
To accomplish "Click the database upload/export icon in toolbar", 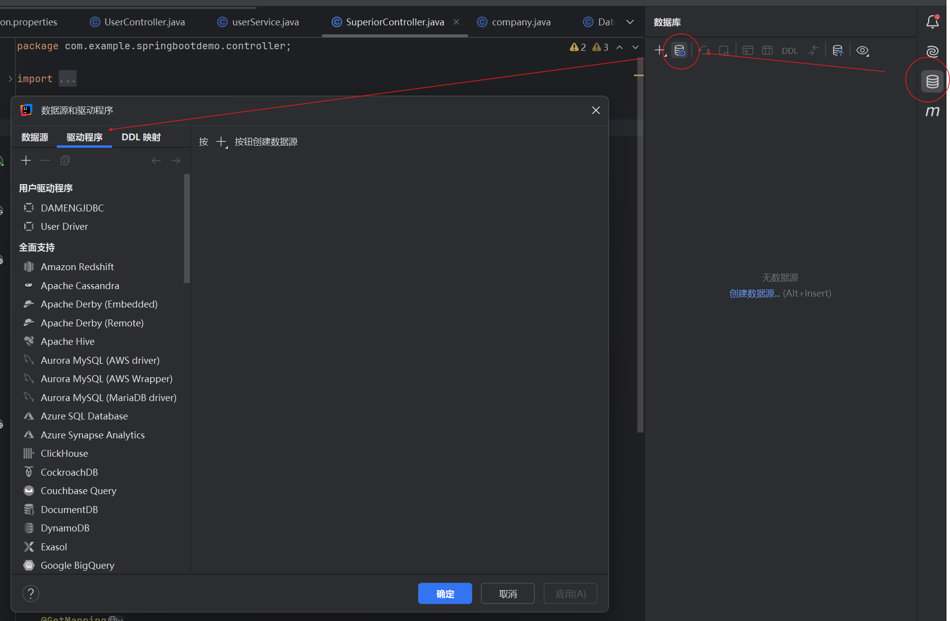I will point(838,50).
